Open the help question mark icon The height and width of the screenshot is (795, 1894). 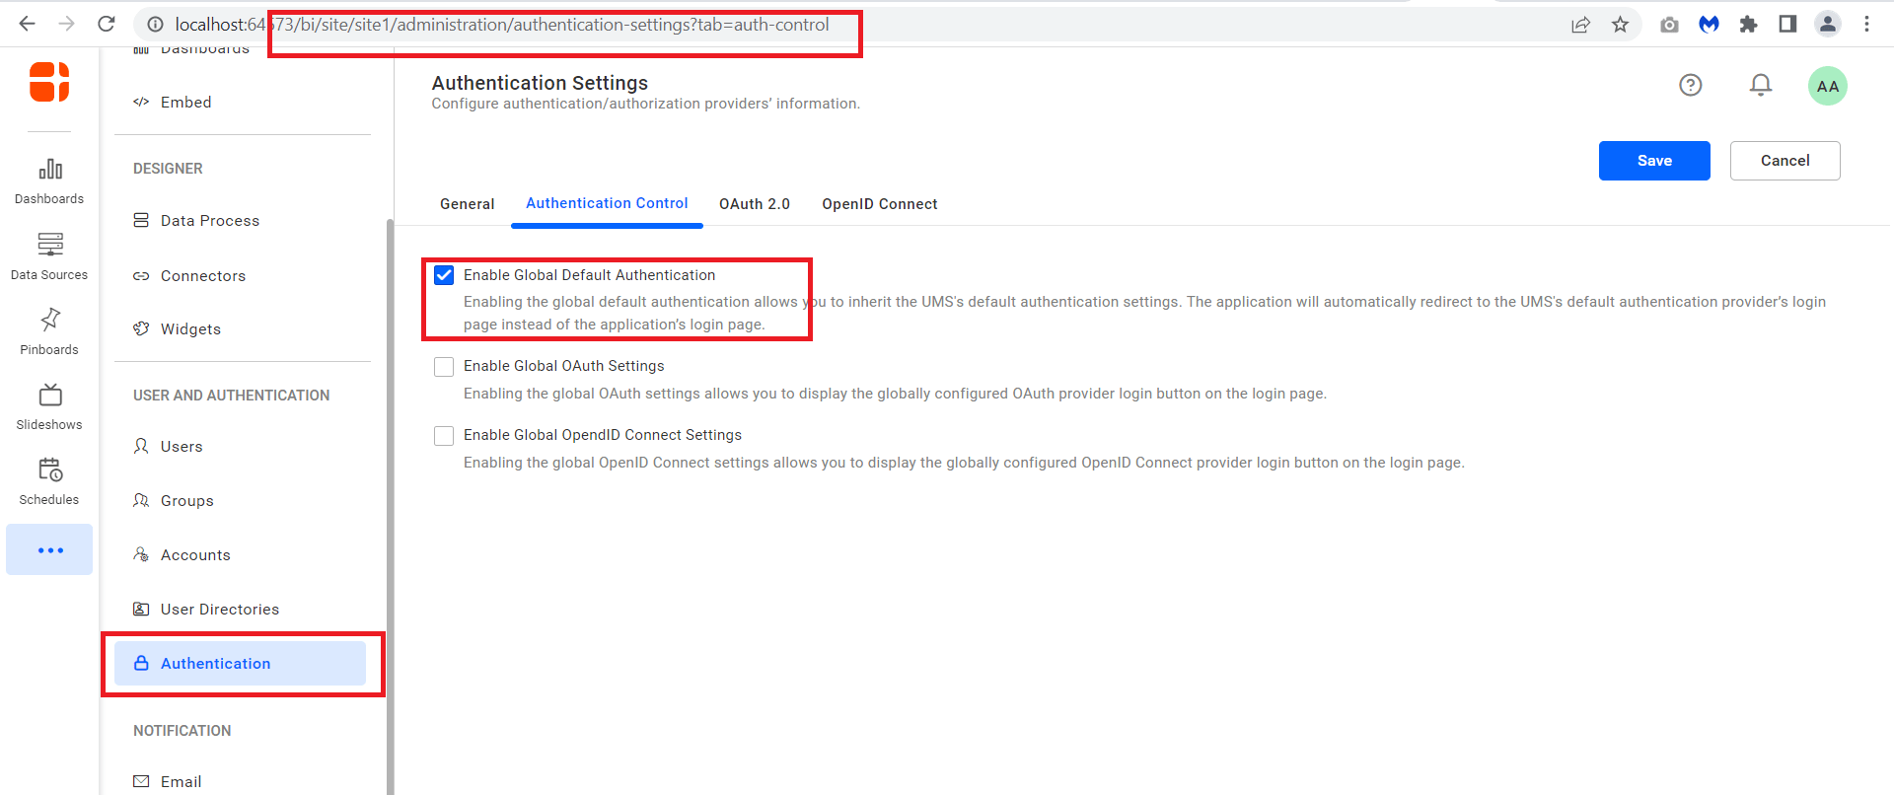click(x=1691, y=85)
